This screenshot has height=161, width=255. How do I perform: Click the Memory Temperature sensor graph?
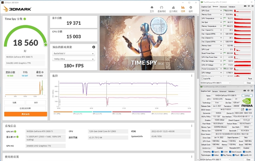(243, 26)
